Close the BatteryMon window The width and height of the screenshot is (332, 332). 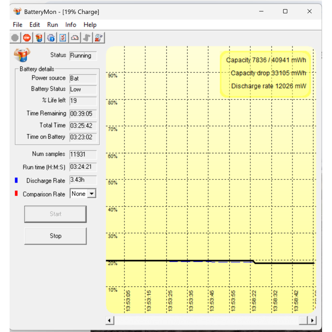309,11
